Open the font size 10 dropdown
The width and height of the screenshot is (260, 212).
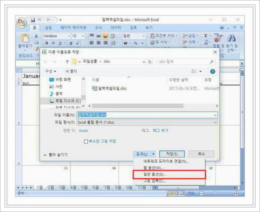(x=83, y=36)
